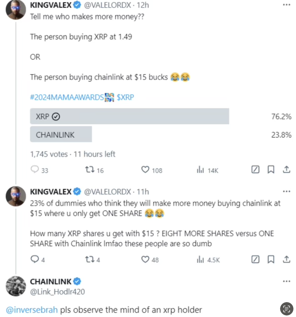
Task: Repost the '23% of dummies' reply
Action: point(90,259)
